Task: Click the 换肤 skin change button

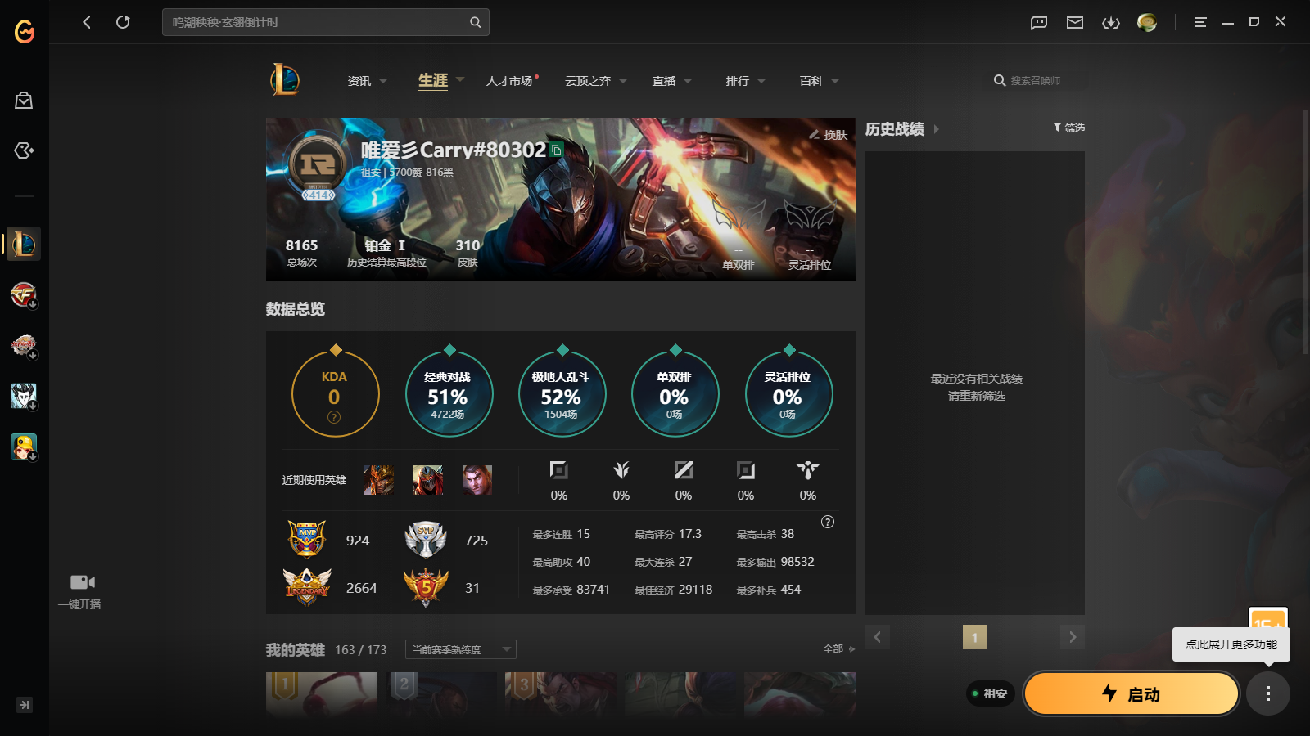Action: click(x=829, y=135)
